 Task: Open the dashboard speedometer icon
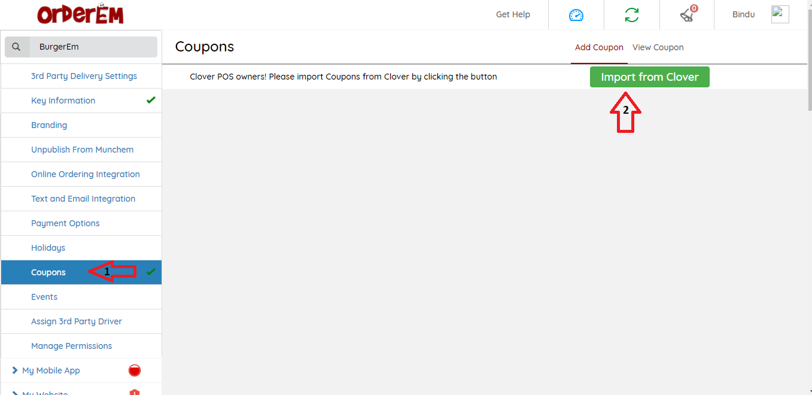[x=576, y=15]
